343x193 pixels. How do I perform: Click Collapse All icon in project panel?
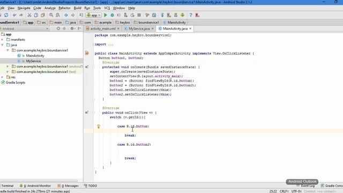[64, 28]
